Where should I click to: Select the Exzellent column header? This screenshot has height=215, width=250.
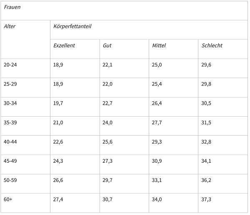pyautogui.click(x=64, y=46)
